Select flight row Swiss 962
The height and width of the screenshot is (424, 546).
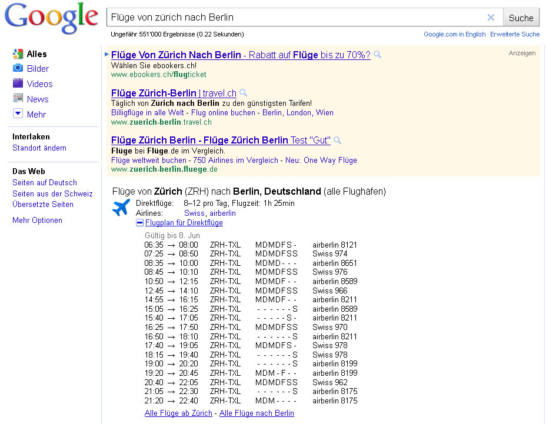[x=246, y=382]
